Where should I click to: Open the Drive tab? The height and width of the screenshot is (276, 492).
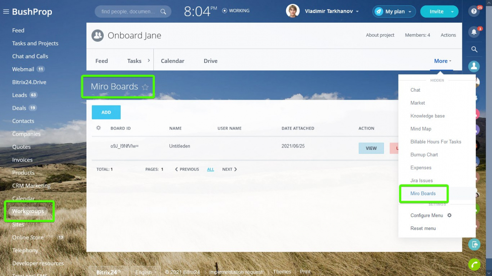pyautogui.click(x=211, y=61)
